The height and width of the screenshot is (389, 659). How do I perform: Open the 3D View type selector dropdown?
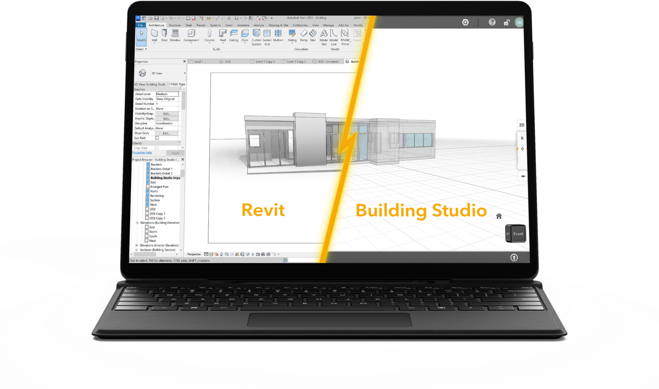185,73
